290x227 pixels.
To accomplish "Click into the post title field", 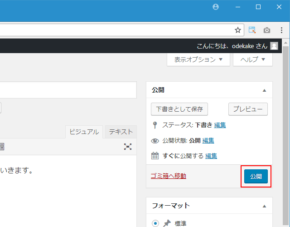I will tap(68, 90).
